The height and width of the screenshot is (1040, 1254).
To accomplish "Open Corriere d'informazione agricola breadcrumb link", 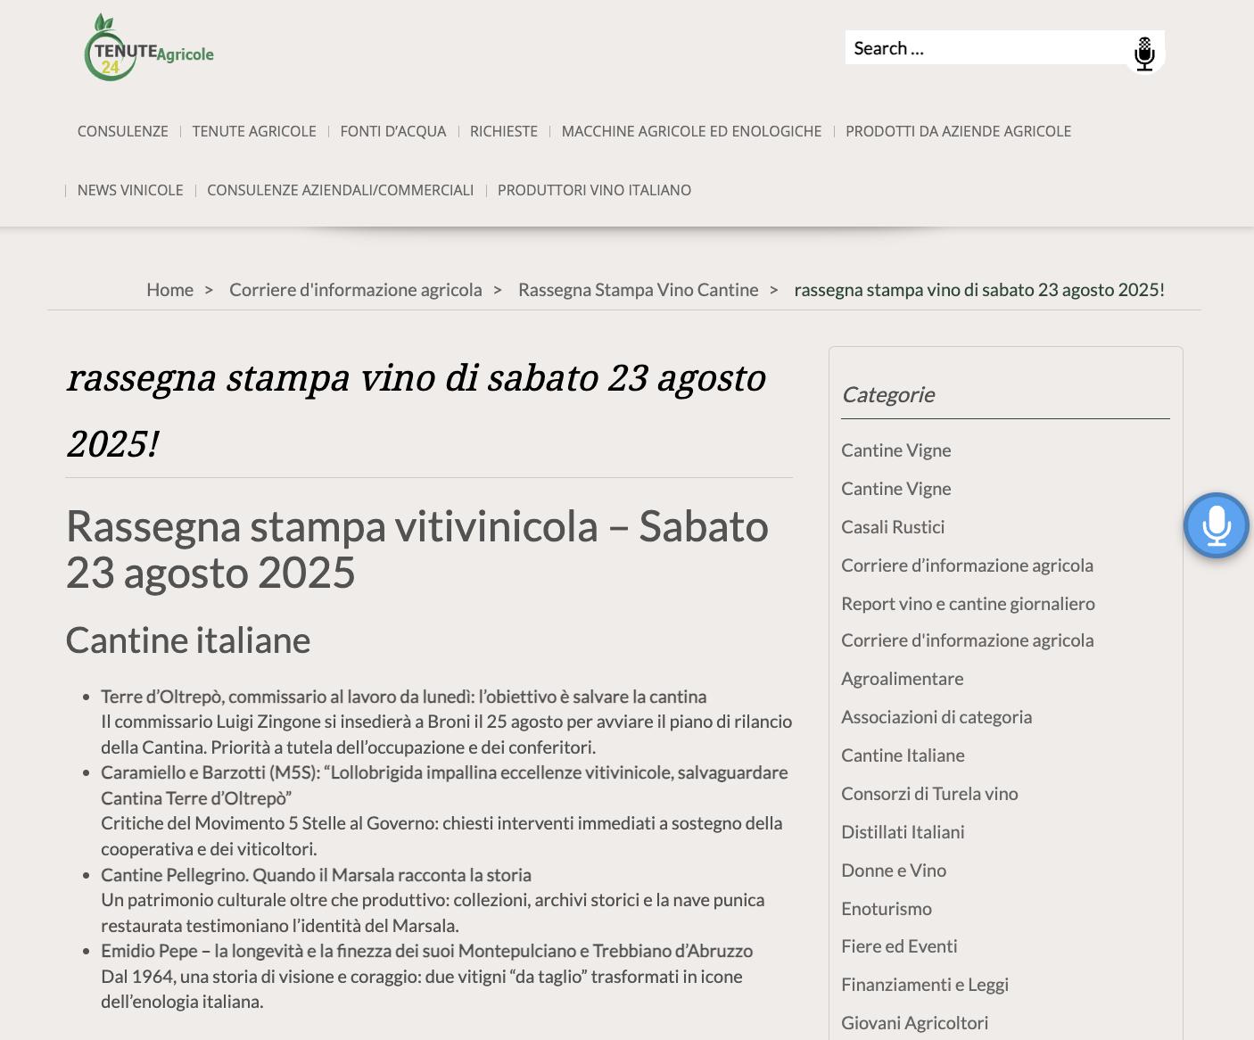I will [355, 290].
